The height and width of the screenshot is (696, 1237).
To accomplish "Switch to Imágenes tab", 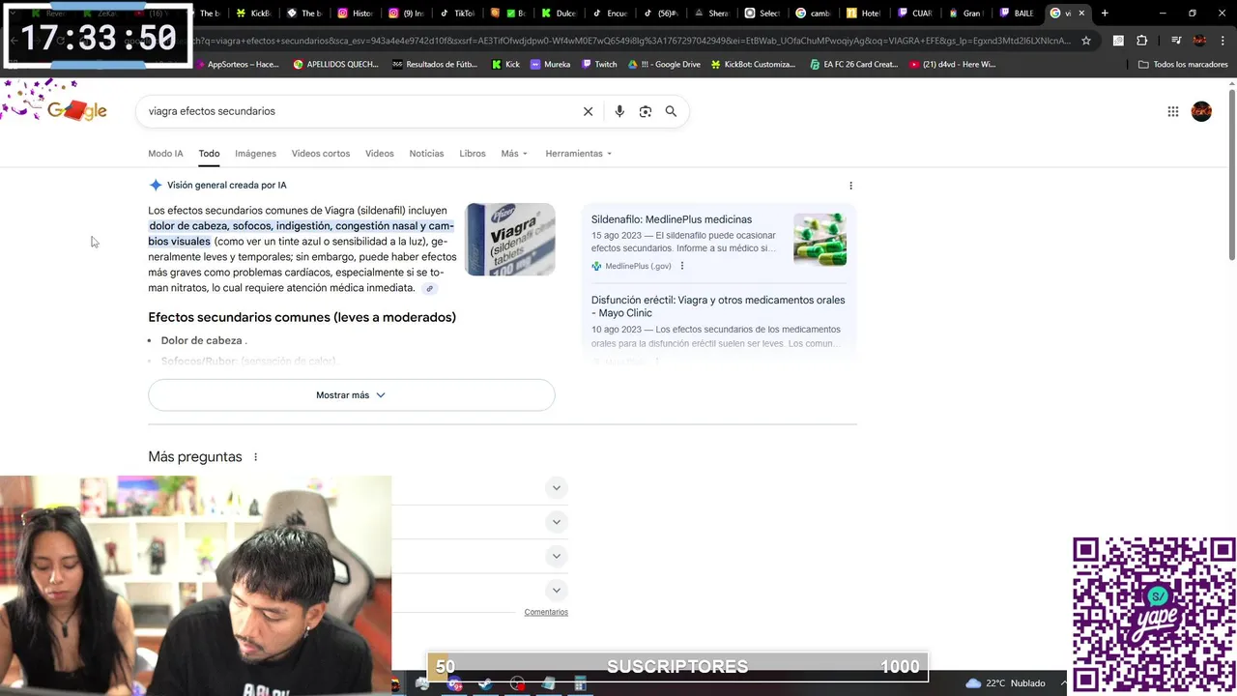I will tap(255, 154).
